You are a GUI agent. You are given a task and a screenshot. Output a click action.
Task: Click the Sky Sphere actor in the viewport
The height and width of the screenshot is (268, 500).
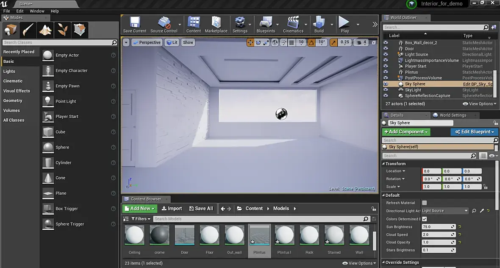(x=281, y=114)
